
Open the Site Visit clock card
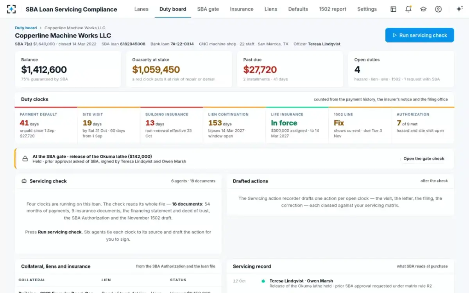pos(109,125)
